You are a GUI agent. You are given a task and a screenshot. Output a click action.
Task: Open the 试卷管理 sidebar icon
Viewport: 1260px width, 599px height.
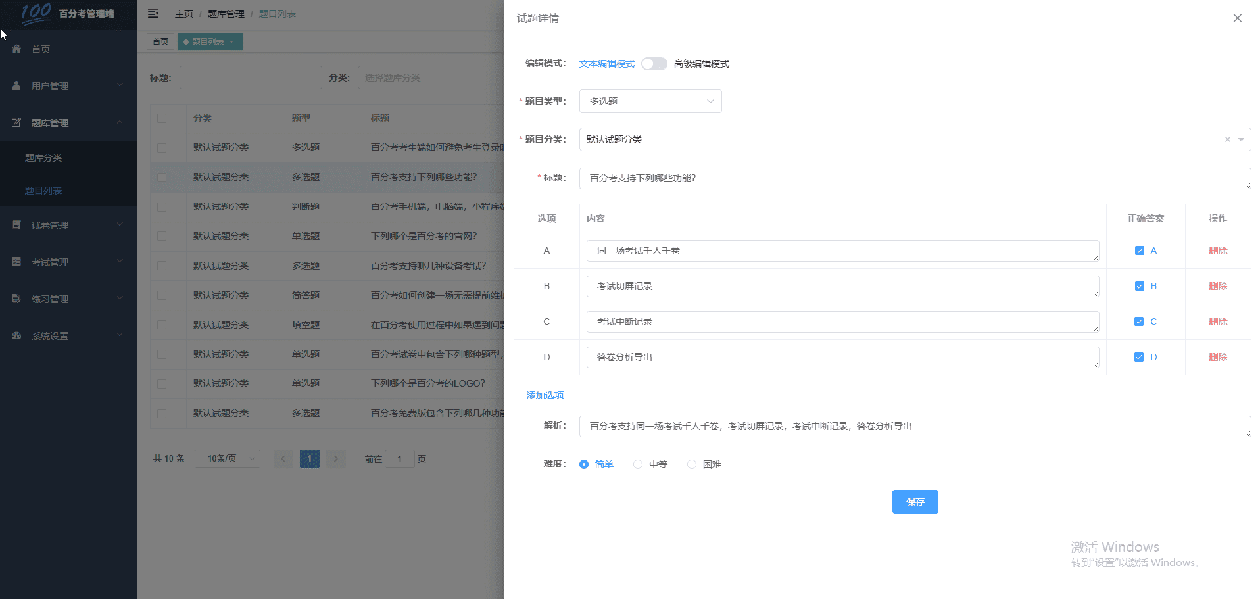pos(16,225)
